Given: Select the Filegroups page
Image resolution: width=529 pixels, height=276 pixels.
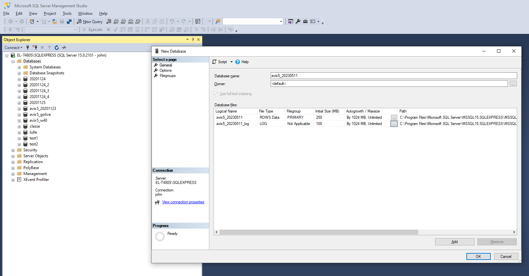Looking at the screenshot, I should pos(167,76).
